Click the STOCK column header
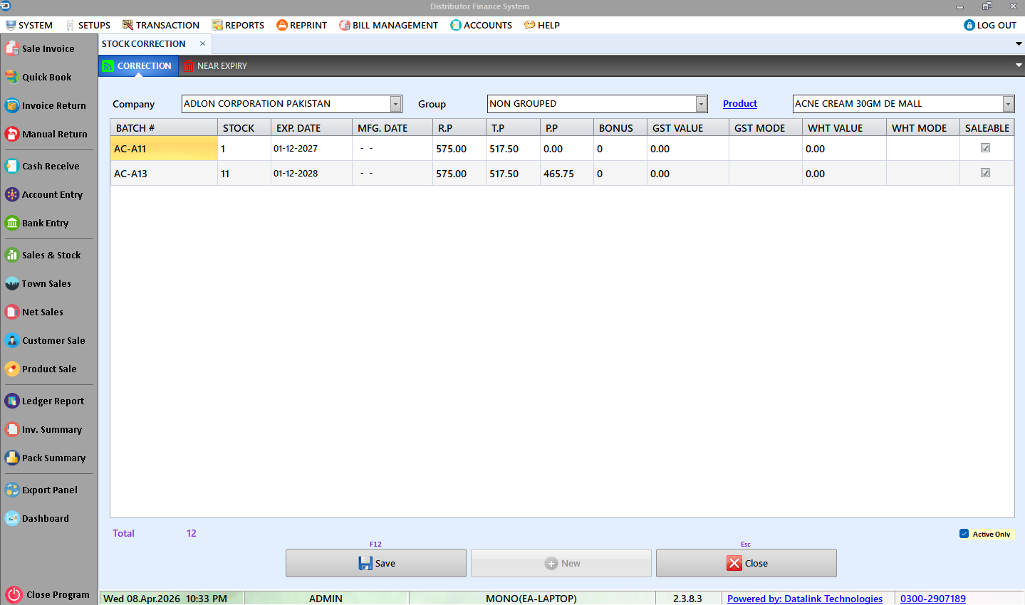Screen dimensions: 1025x605 244,128
